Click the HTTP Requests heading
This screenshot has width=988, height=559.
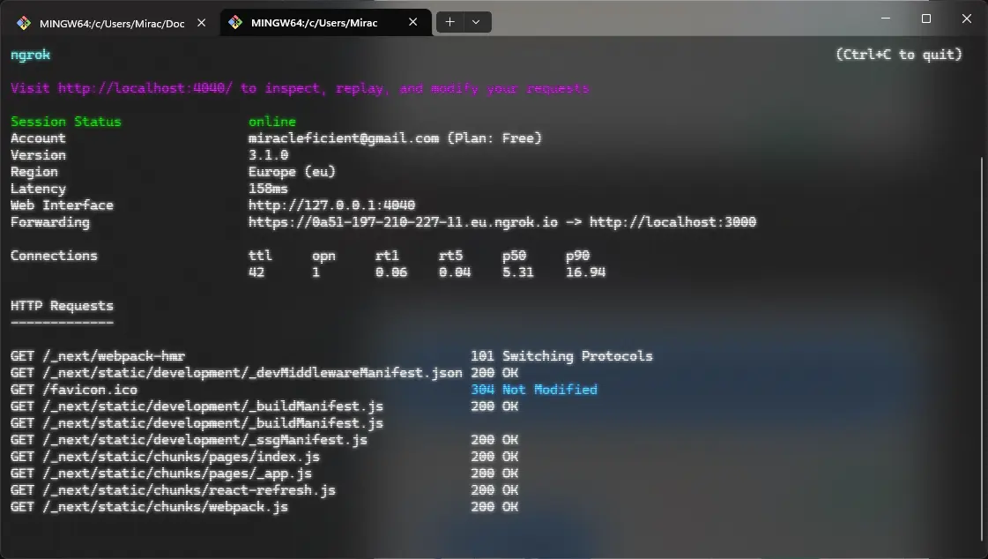pos(62,306)
